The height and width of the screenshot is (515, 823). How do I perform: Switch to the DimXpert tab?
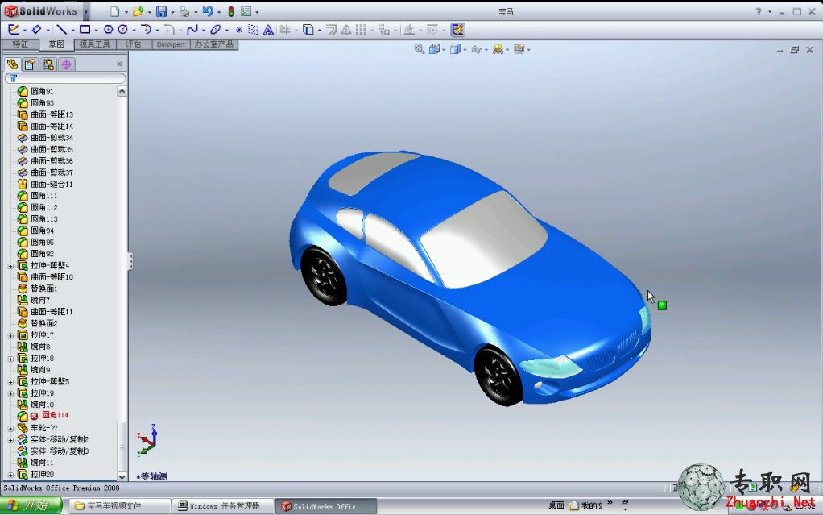coord(171,44)
